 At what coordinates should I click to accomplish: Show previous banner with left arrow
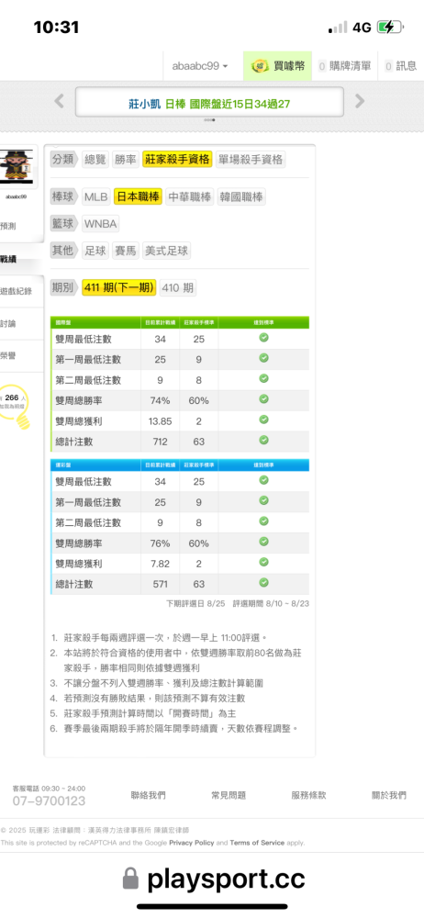coord(59,101)
